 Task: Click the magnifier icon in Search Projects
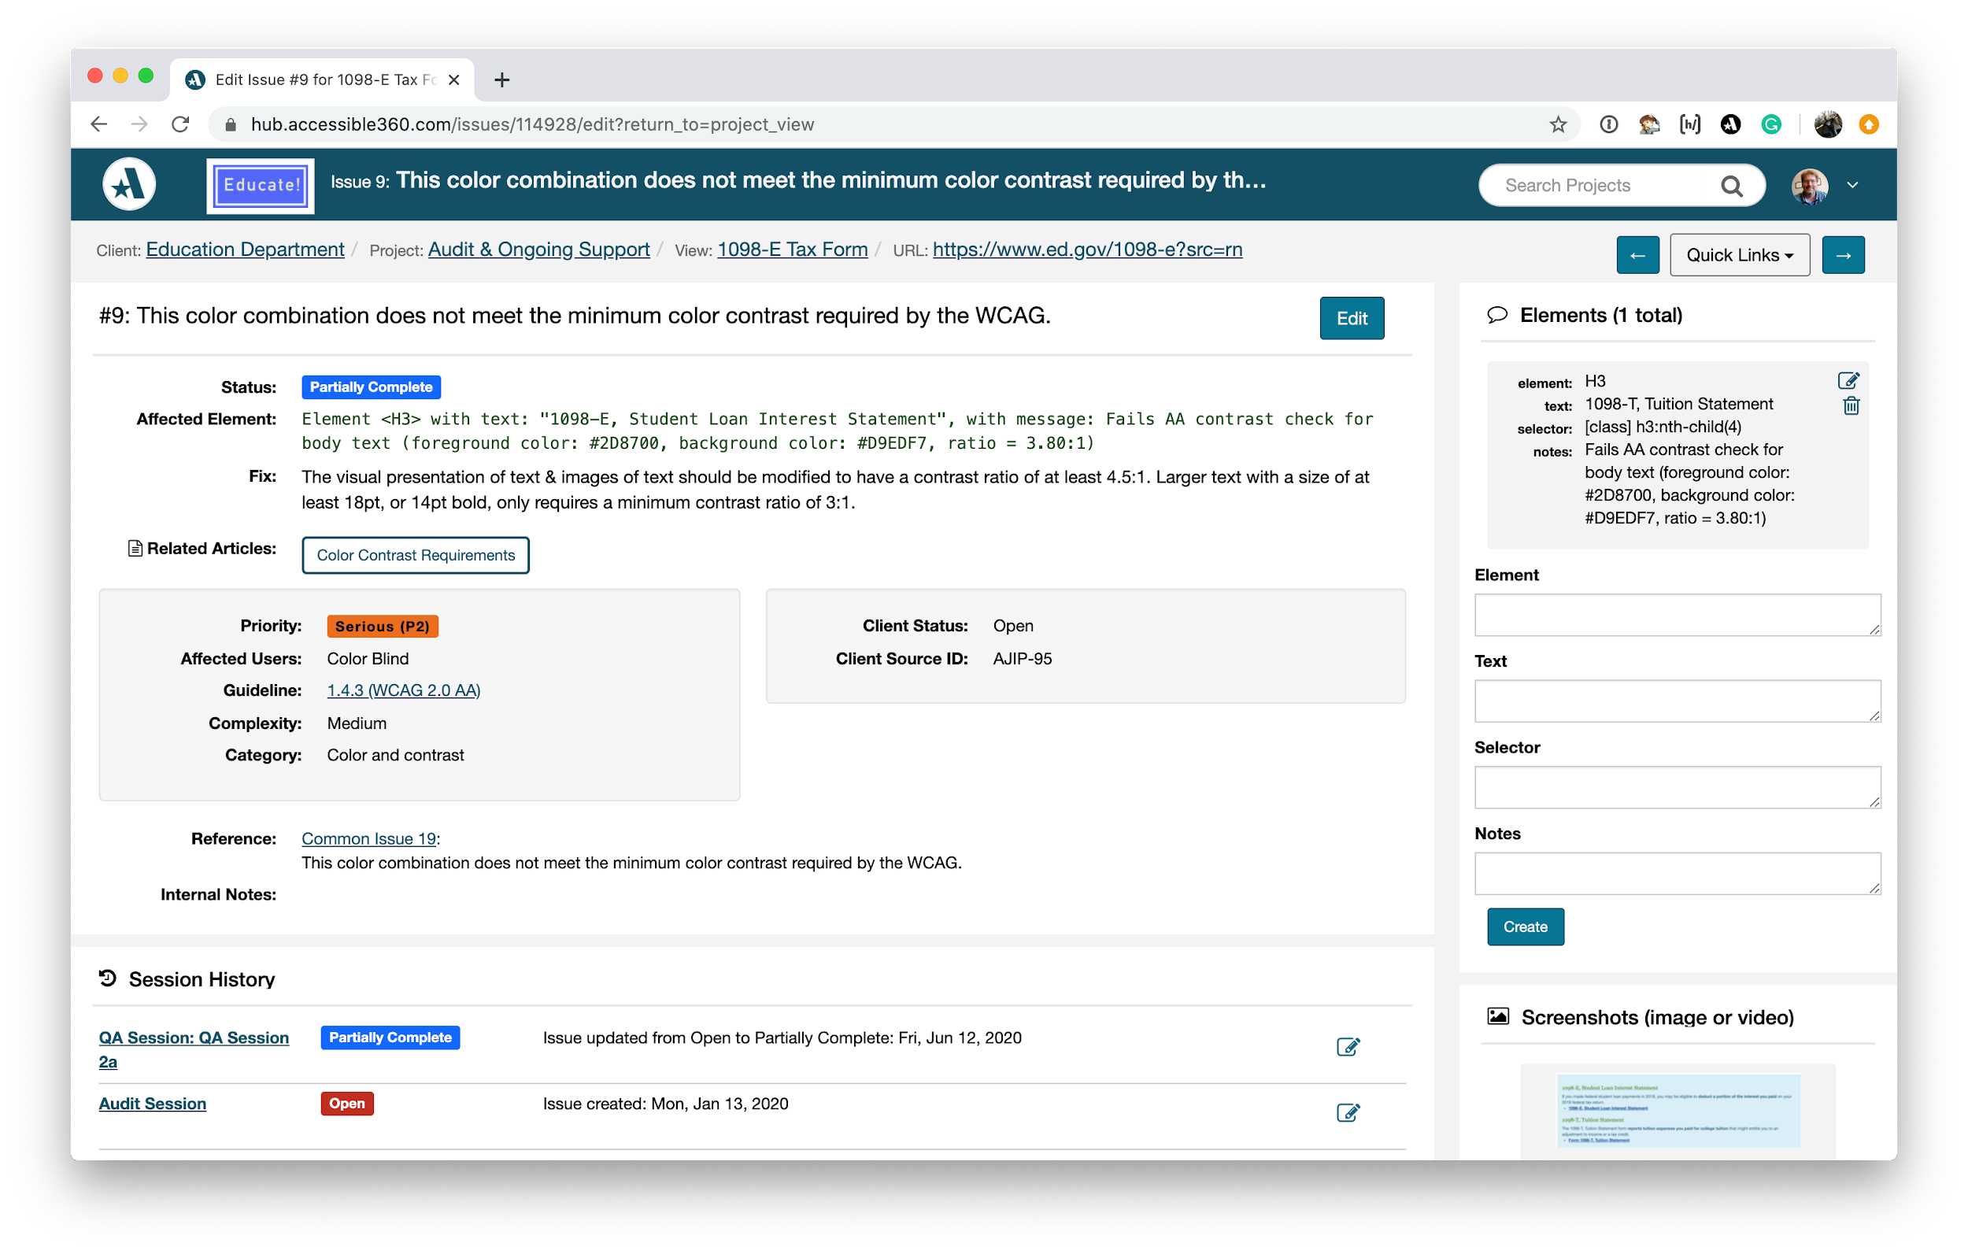[1731, 186]
